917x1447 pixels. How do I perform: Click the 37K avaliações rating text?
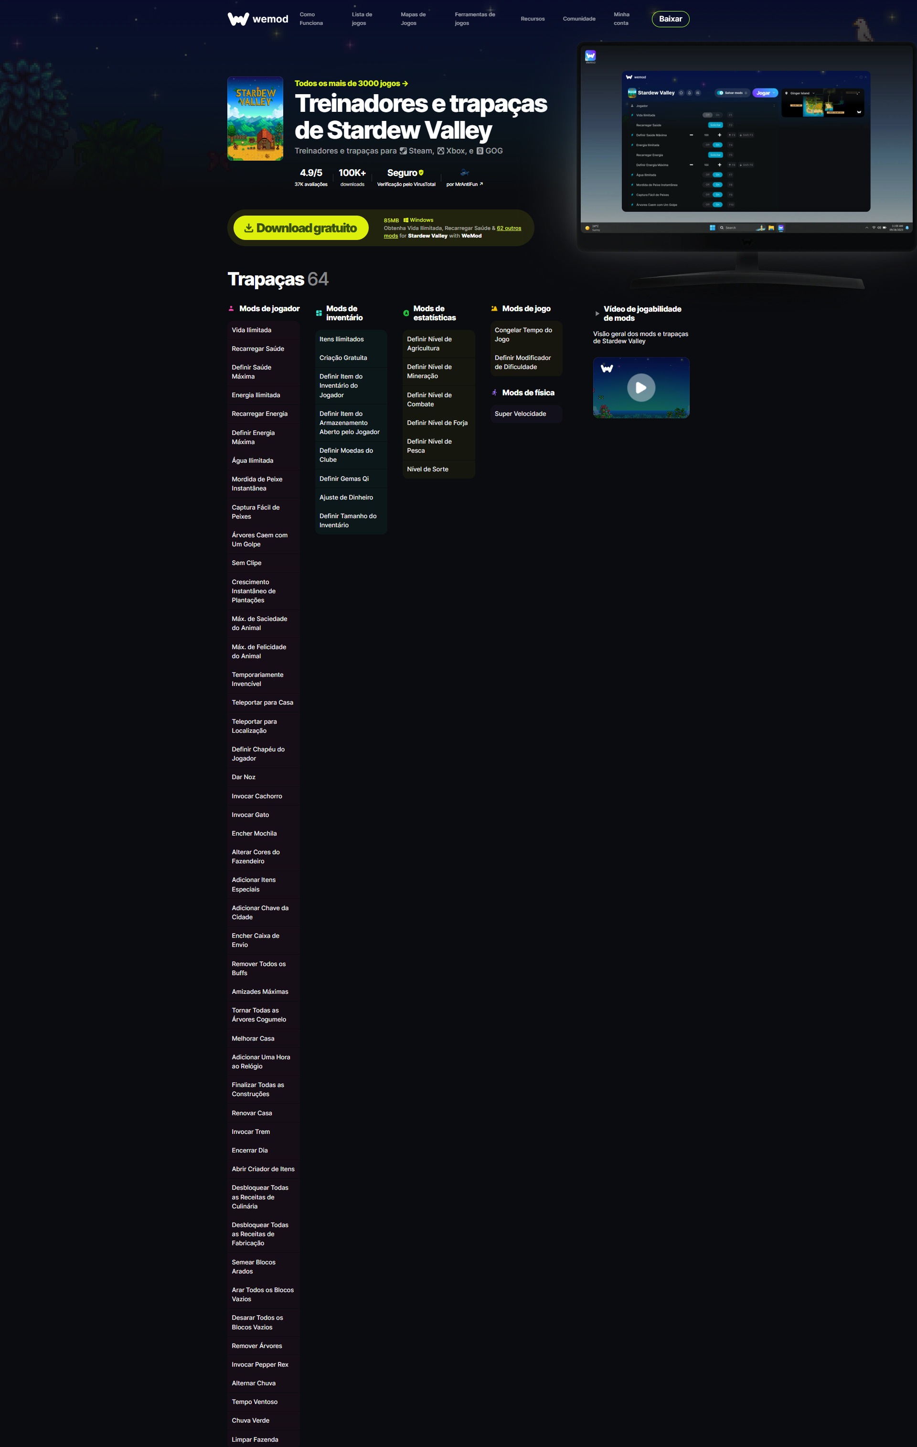[x=311, y=185]
